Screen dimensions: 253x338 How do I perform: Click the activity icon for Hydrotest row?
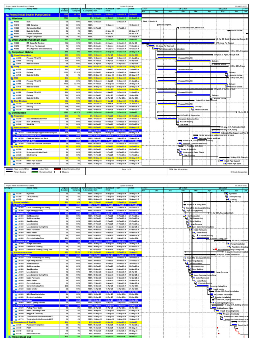click(14, 194)
